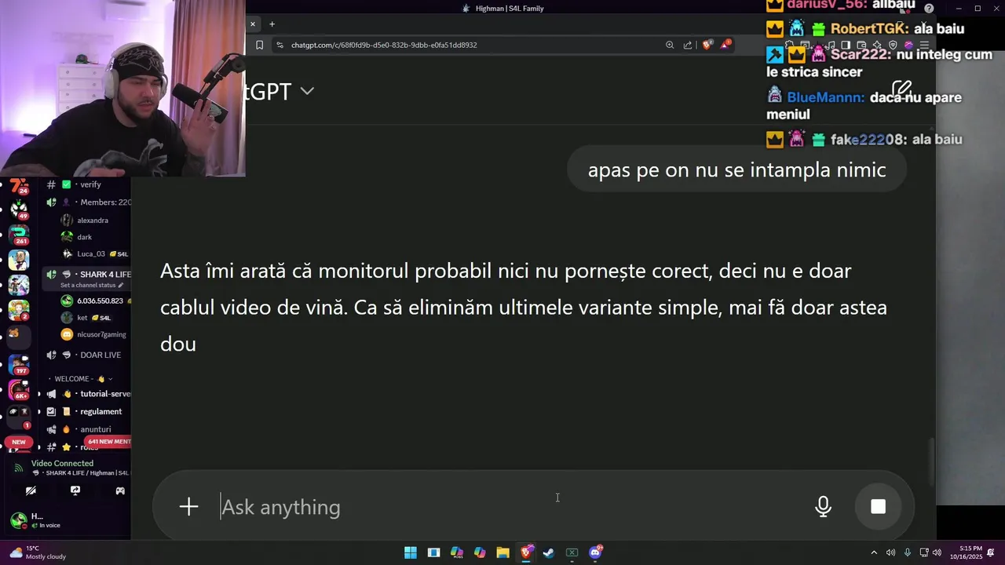Open Discord from taskbar
1005x565 pixels.
(x=595, y=552)
